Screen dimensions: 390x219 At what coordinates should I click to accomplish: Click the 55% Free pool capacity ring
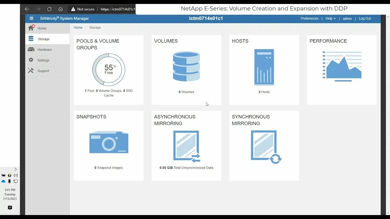pos(109,70)
